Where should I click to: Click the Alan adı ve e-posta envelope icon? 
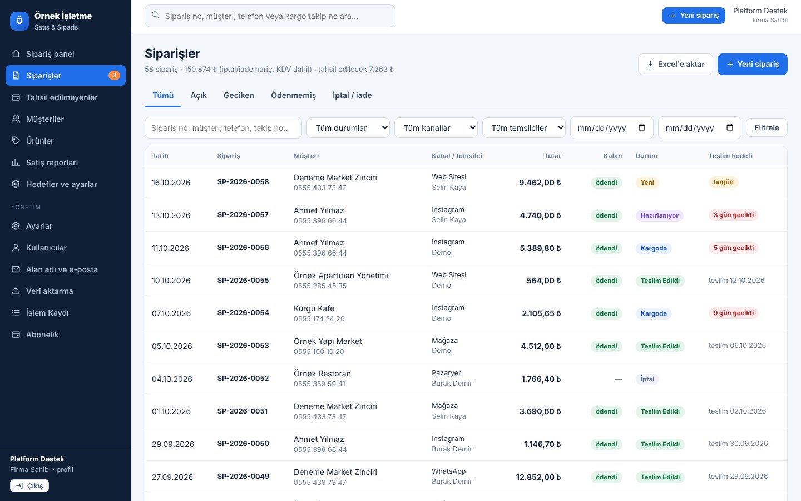(x=16, y=269)
